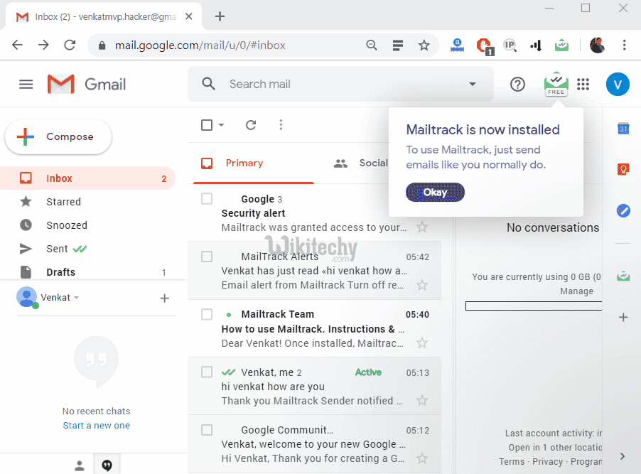Open the Google Calendar sidebar panel
Viewport: 641px width, 474px height.
point(623,129)
